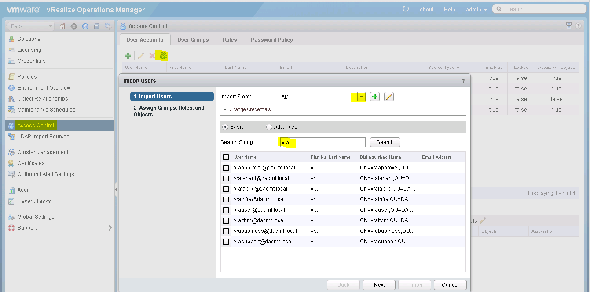Click the Credentials icon in sidebar
This screenshot has height=292, width=590.
11,61
